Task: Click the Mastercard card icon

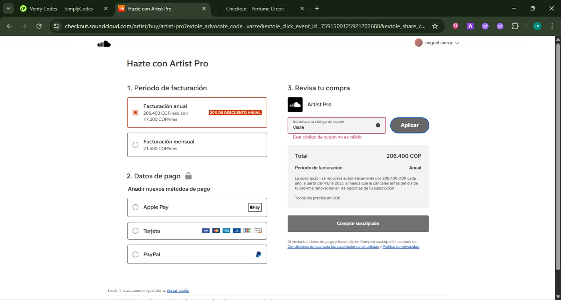Action: click(216, 231)
